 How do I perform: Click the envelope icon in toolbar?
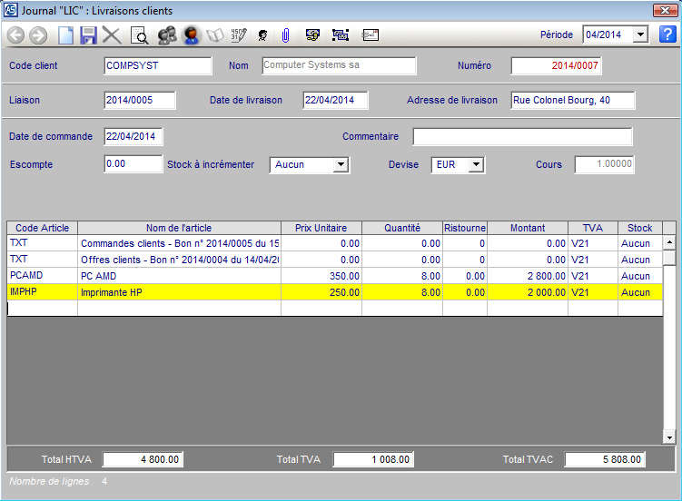tap(371, 35)
